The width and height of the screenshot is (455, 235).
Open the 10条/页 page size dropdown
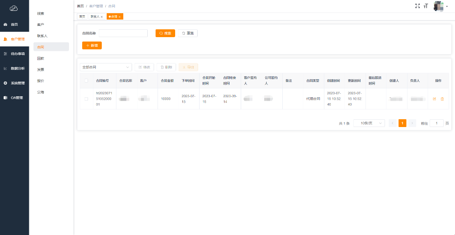click(x=369, y=123)
